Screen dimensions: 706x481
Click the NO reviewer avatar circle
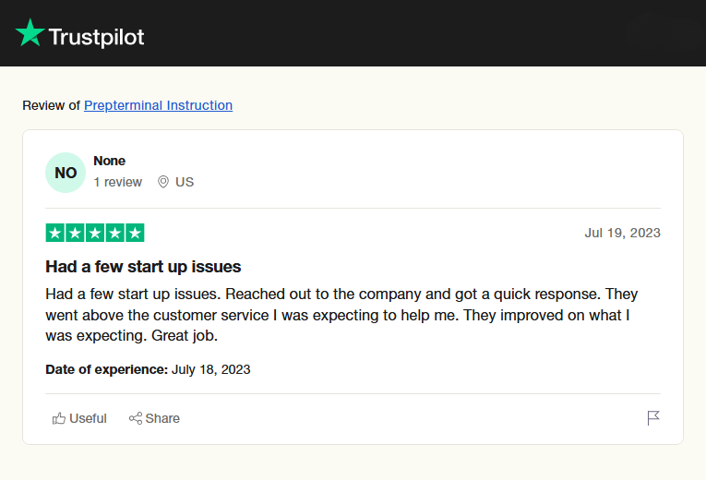[x=66, y=173]
